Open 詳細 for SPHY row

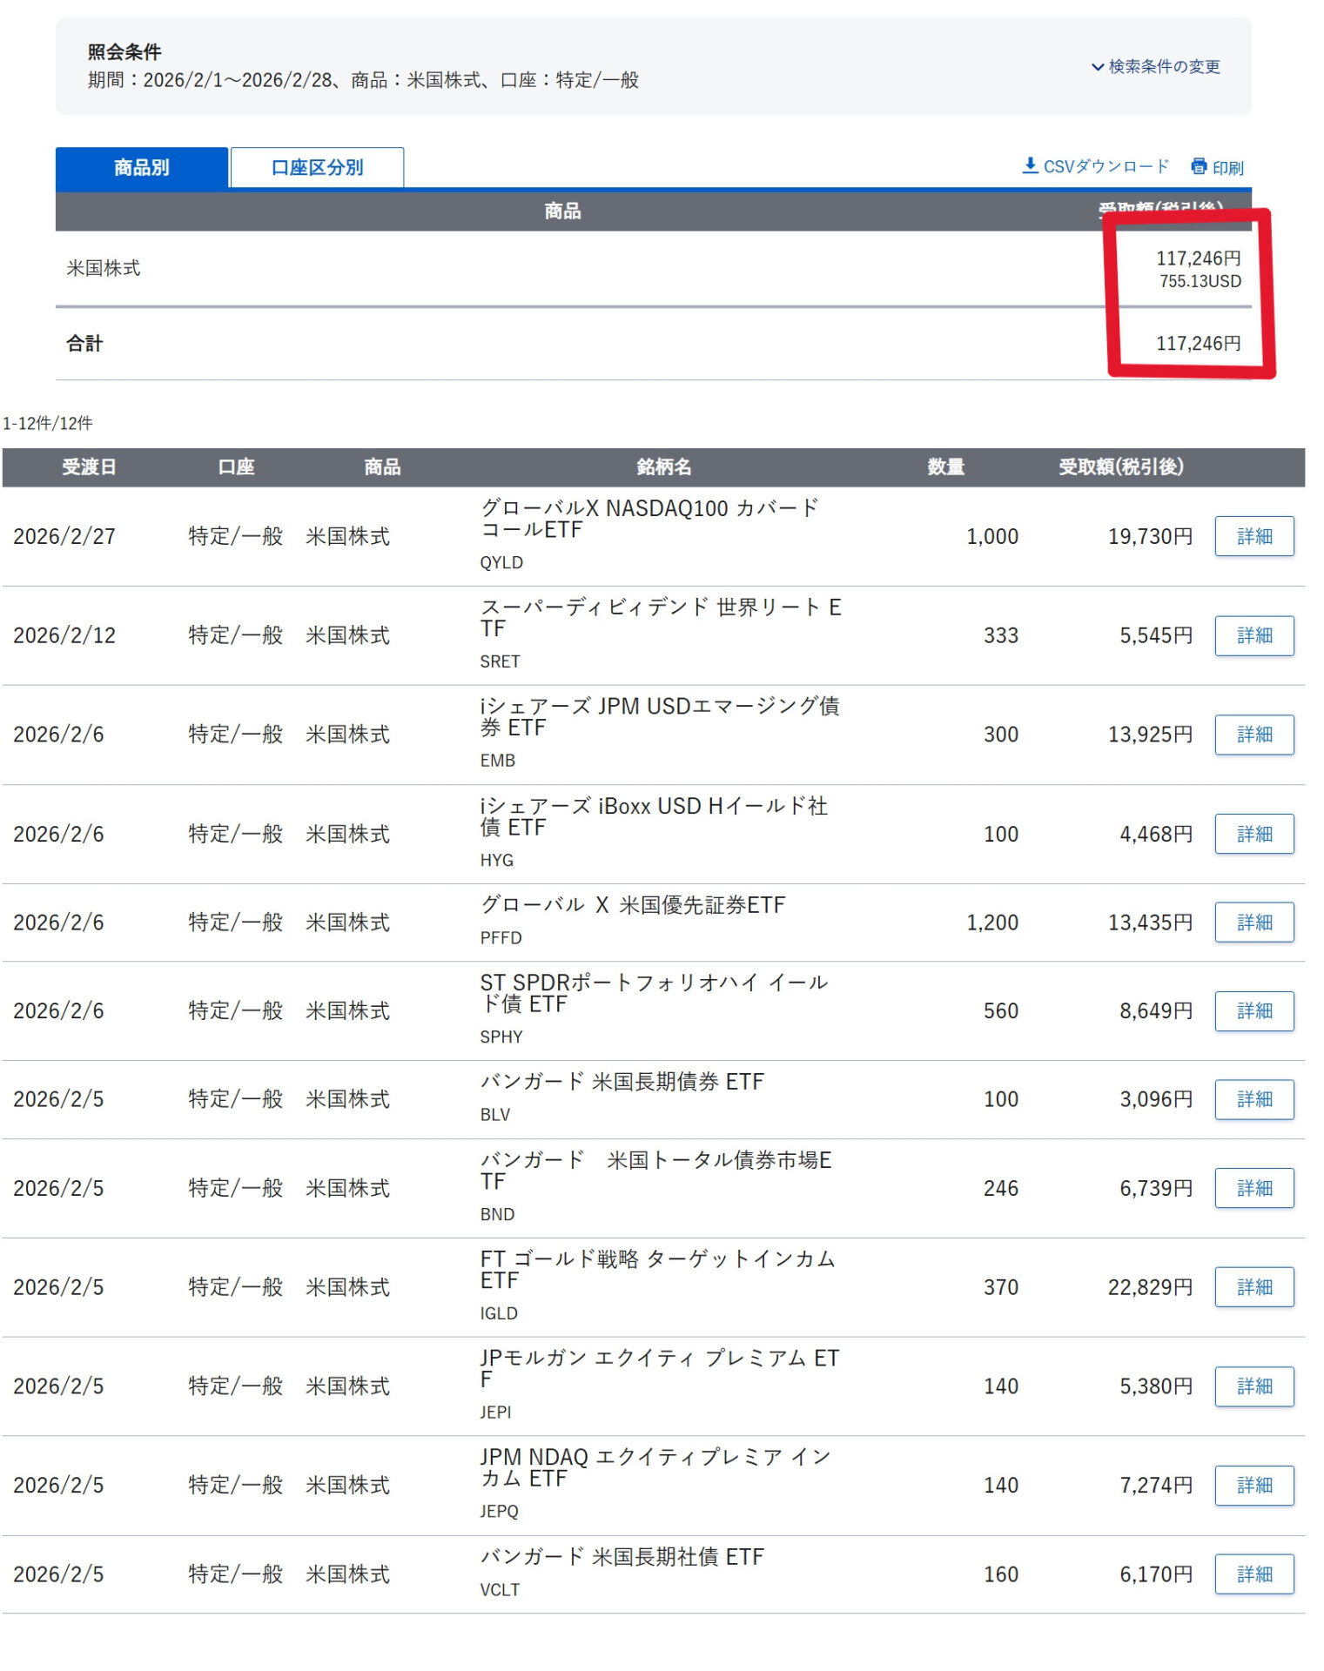(x=1253, y=1010)
